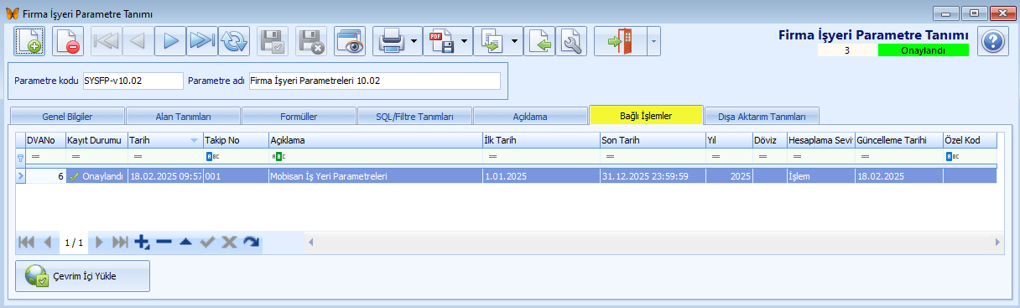Open the wrench document settings icon
The height and width of the screenshot is (308, 1020).
[x=571, y=41]
